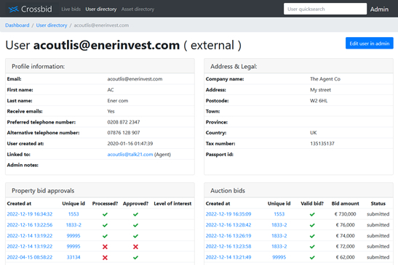Click Processed check for approval 1833-2
The height and width of the screenshot is (265, 398).
(105, 225)
